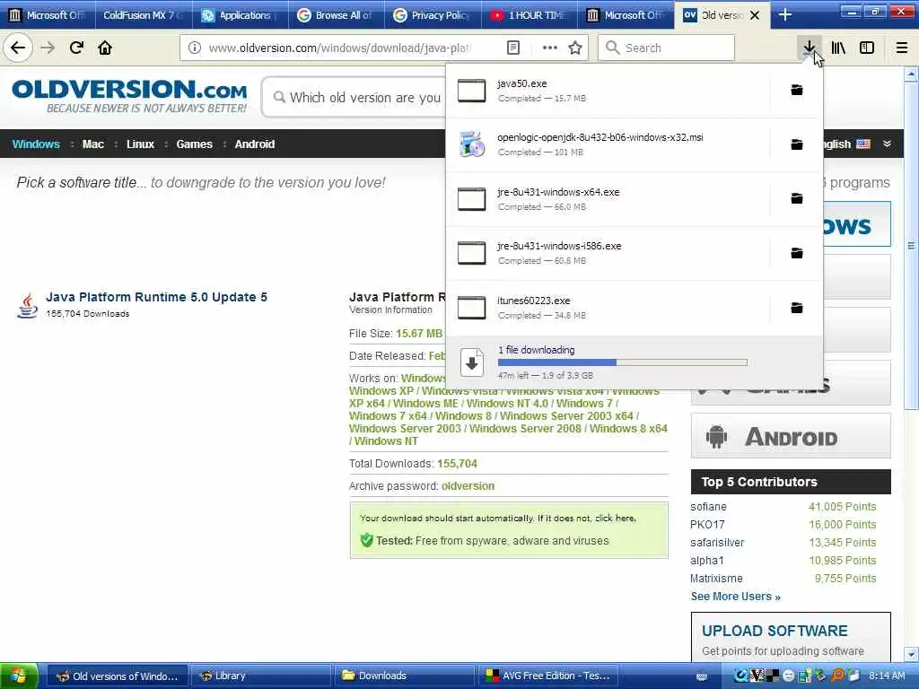
Task: Select Android in site navigation
Action: [x=254, y=144]
